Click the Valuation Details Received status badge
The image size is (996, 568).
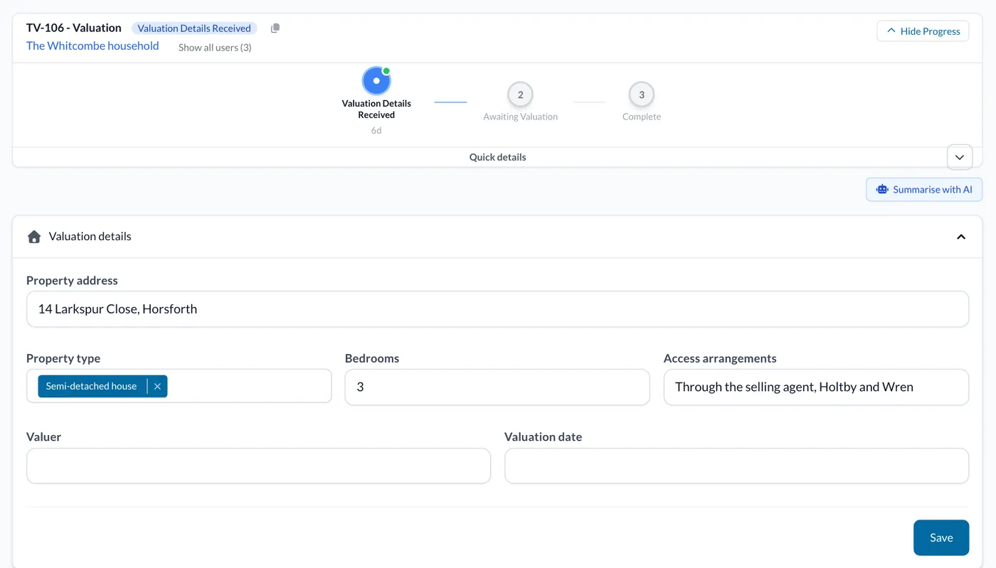point(194,28)
